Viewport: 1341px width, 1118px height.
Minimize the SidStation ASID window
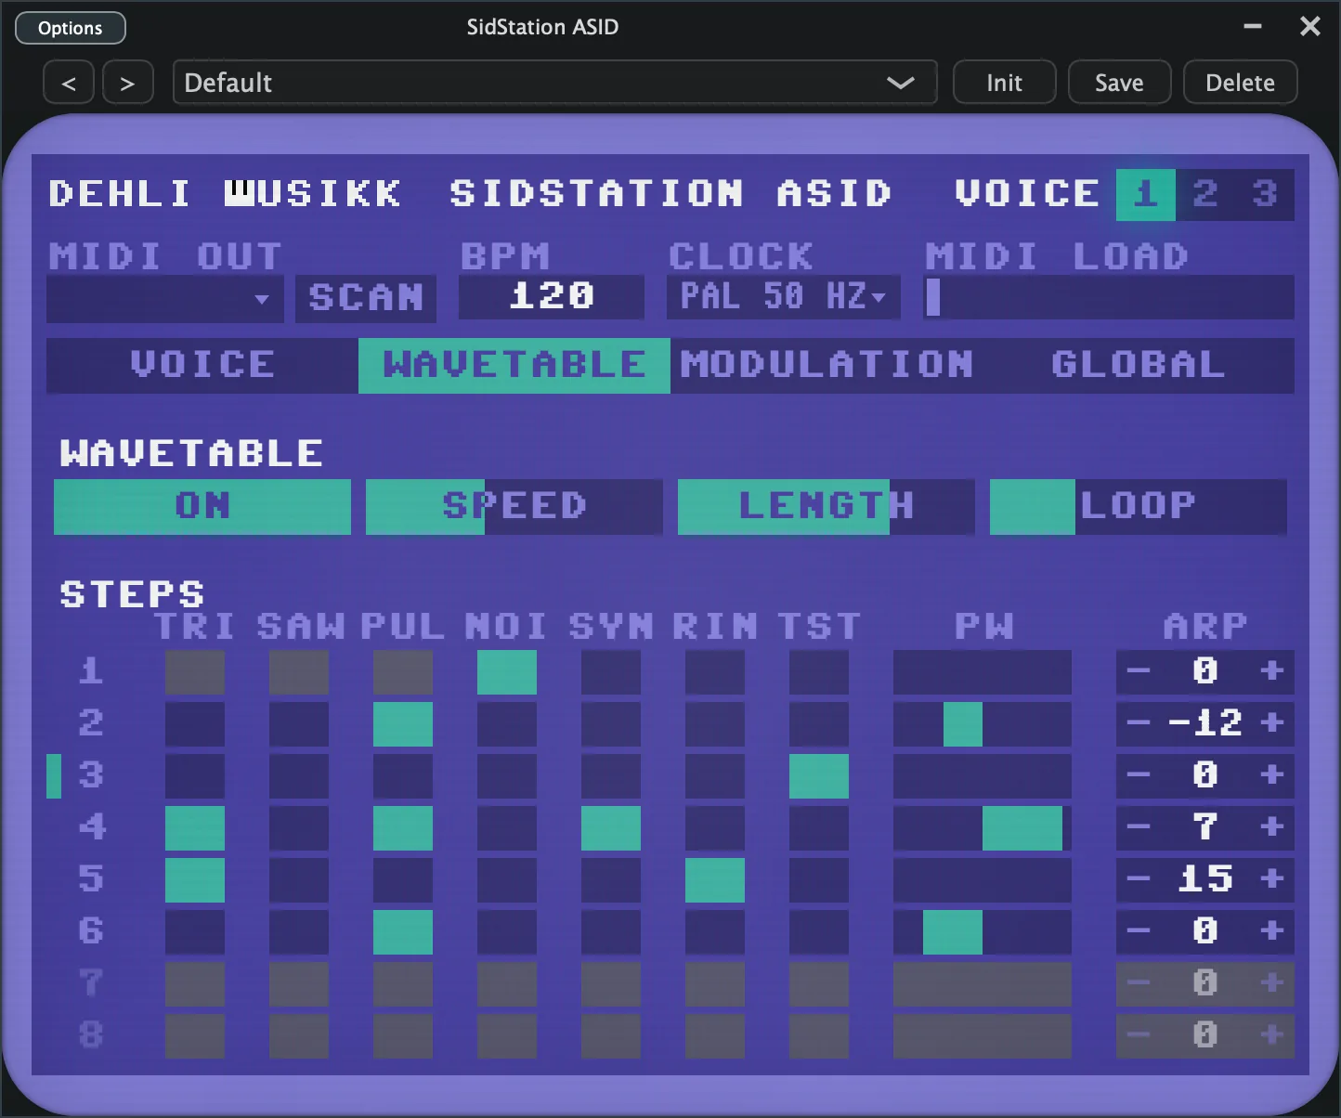click(1253, 26)
